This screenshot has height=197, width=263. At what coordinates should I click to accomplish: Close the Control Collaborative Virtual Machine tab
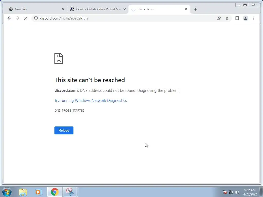(125, 9)
